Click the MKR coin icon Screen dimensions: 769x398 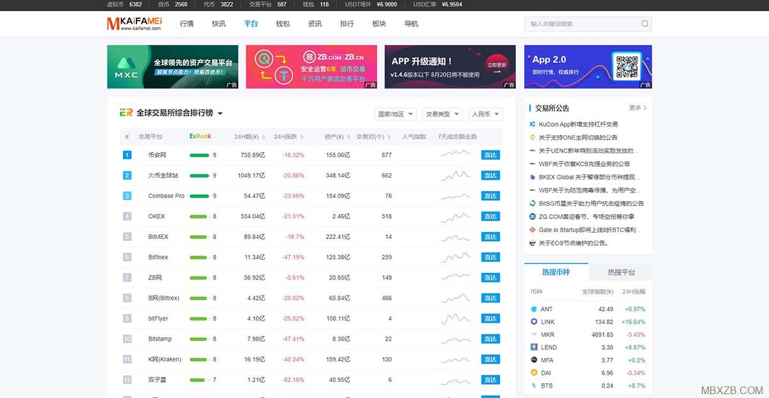tap(534, 335)
